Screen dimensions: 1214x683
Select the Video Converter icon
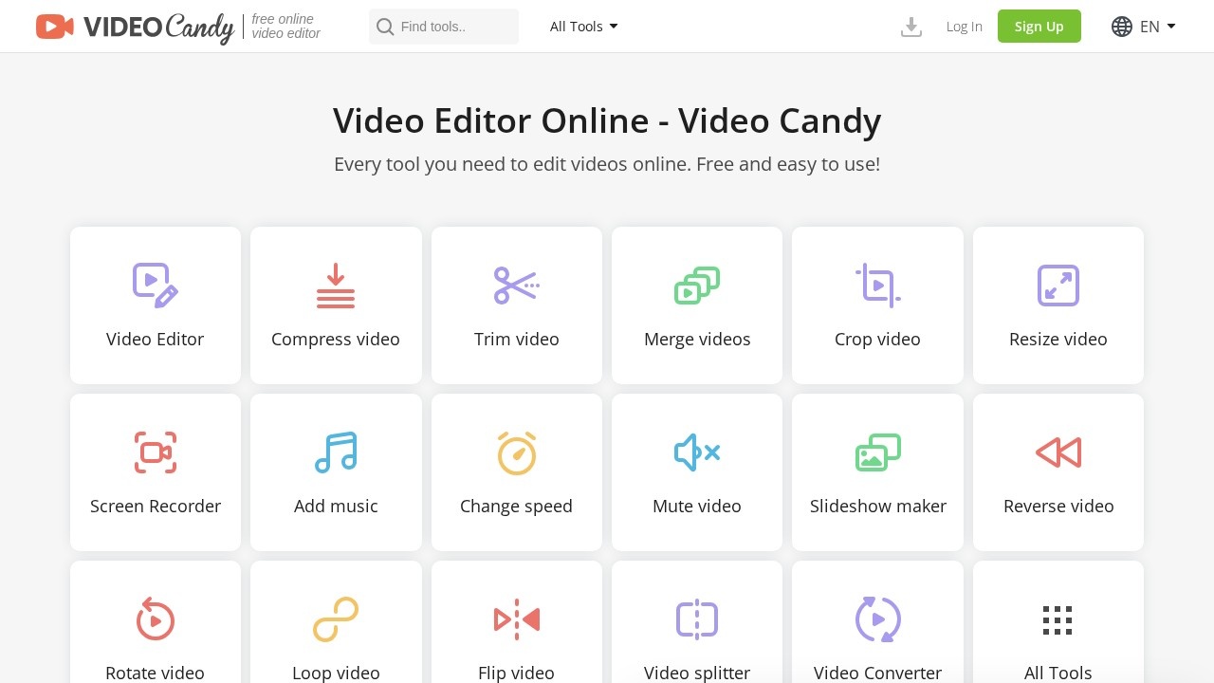tap(878, 619)
